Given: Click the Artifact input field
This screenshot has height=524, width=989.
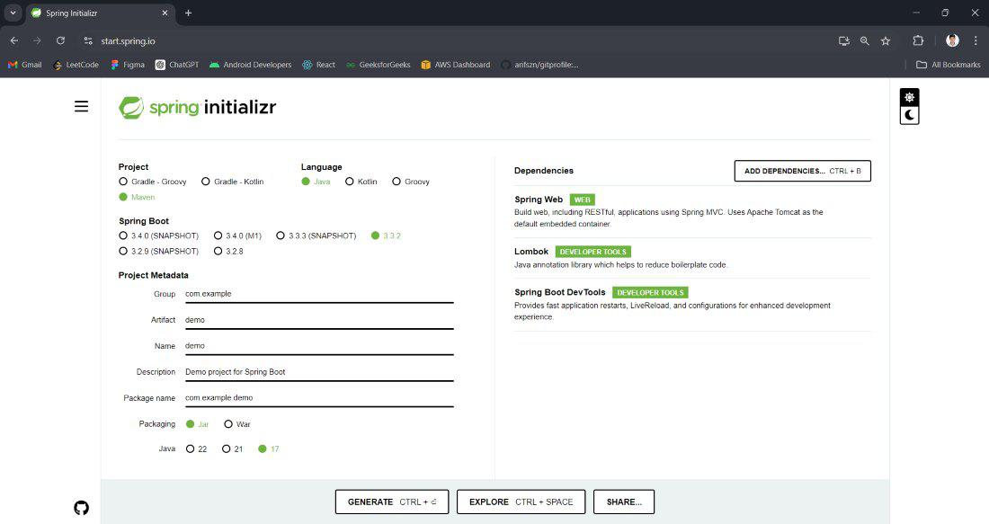Looking at the screenshot, I should coord(319,320).
